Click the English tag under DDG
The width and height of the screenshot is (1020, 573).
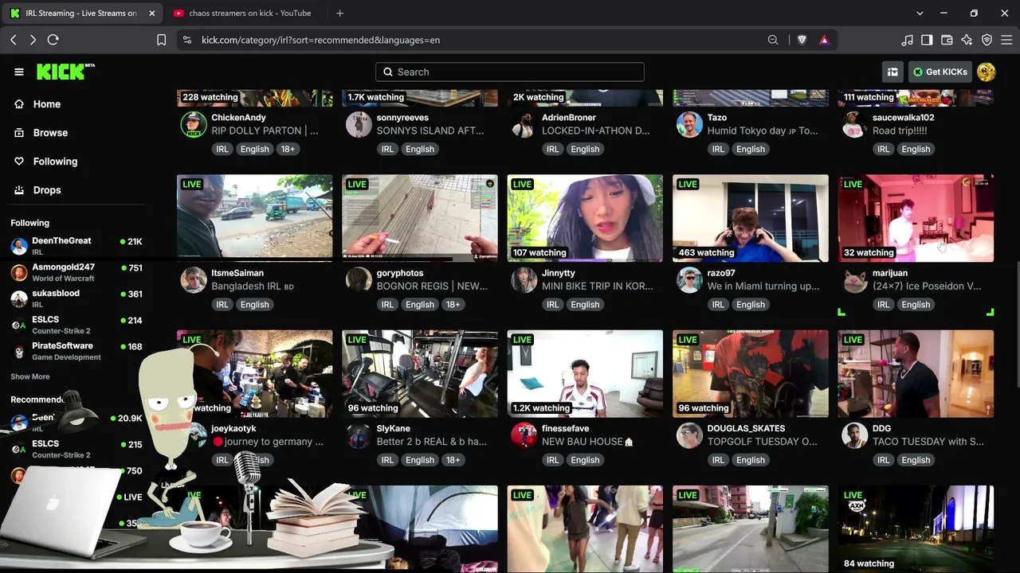(x=916, y=460)
